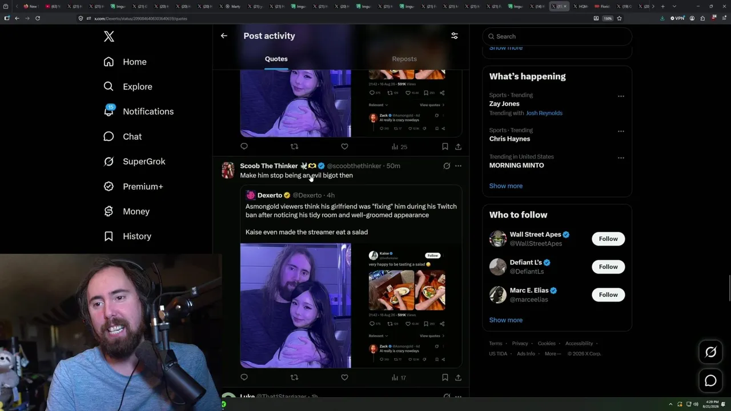731x411 pixels.
Task: Open the @scoobthethinker handle link
Action: [x=354, y=166]
